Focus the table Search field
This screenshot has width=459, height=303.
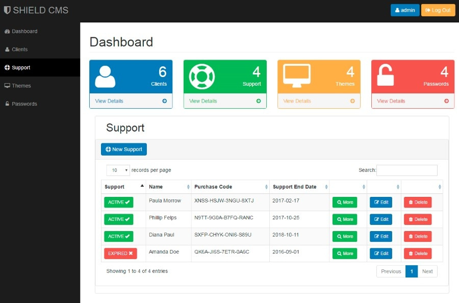pos(407,170)
